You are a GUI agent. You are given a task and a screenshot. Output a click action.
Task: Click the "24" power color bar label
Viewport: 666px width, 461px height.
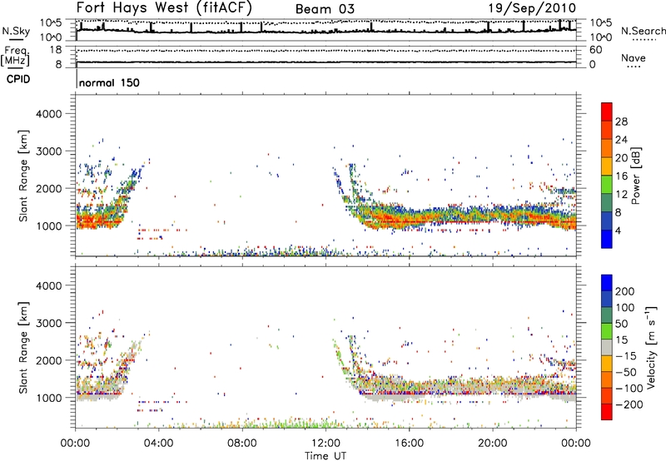(x=621, y=140)
